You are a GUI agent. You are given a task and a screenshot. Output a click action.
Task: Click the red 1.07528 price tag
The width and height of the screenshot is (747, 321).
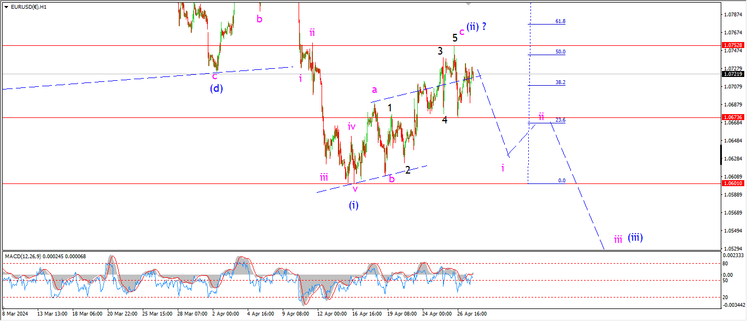point(732,45)
